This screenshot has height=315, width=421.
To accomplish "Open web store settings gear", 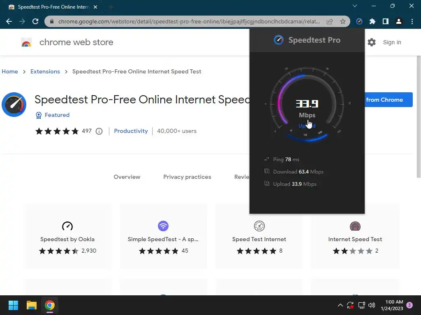I will pos(372,42).
